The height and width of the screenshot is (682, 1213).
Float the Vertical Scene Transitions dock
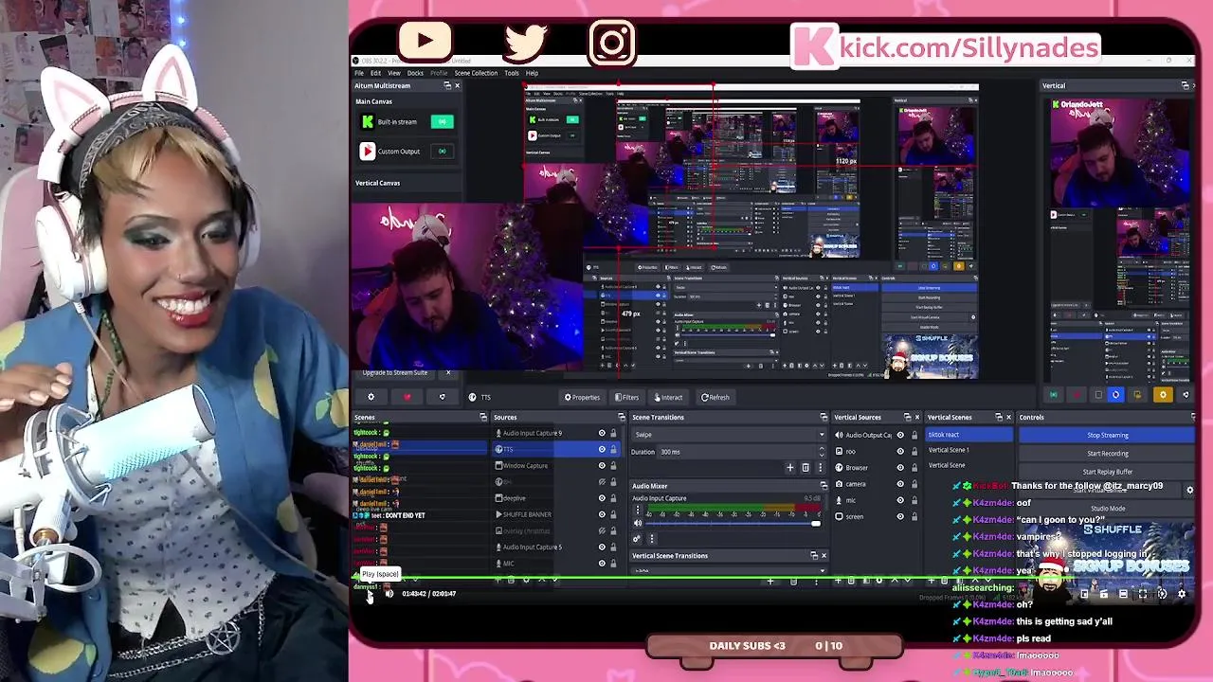[813, 556]
